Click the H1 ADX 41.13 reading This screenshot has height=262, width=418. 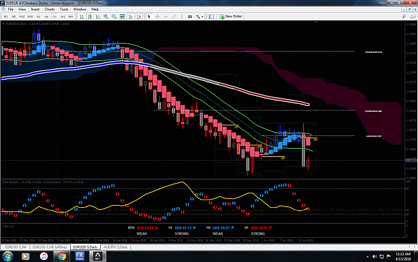tap(185, 228)
